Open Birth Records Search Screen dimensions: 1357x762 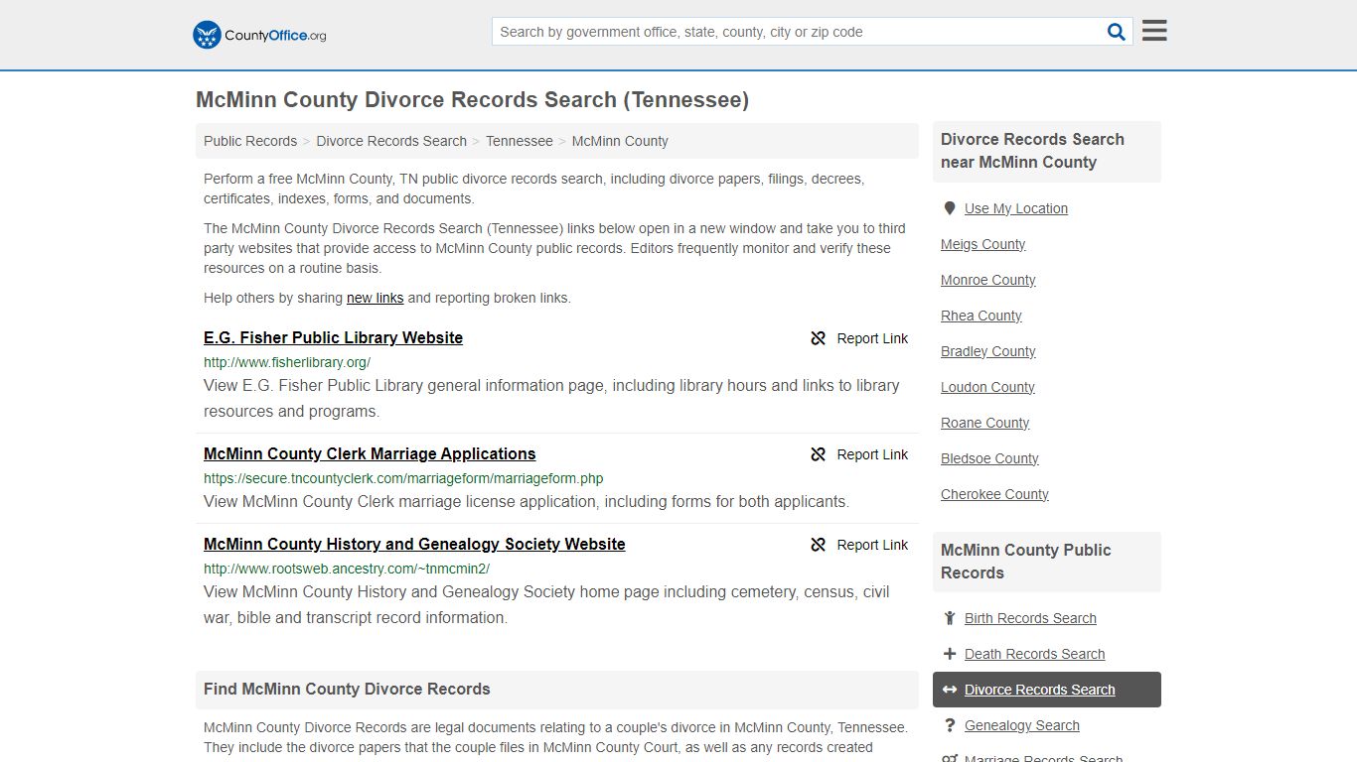tap(1030, 618)
